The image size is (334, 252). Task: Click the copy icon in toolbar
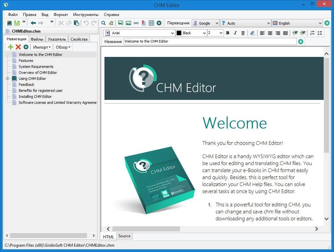tap(69, 23)
